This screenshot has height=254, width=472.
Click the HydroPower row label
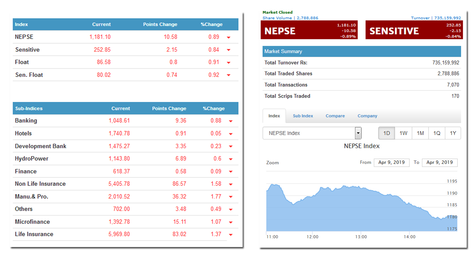tap(31, 159)
